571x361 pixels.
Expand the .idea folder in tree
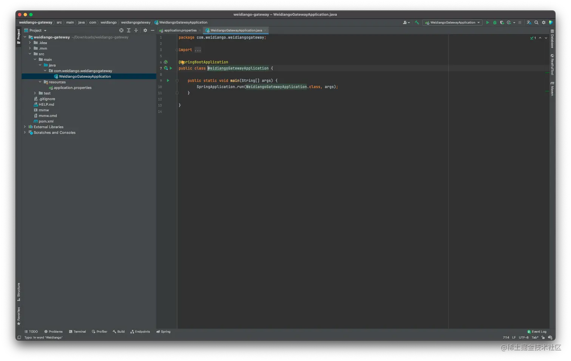[x=30, y=43]
